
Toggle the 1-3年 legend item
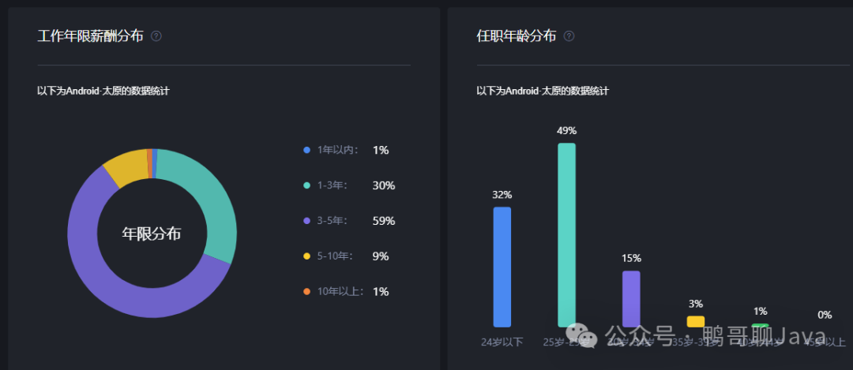[349, 185]
